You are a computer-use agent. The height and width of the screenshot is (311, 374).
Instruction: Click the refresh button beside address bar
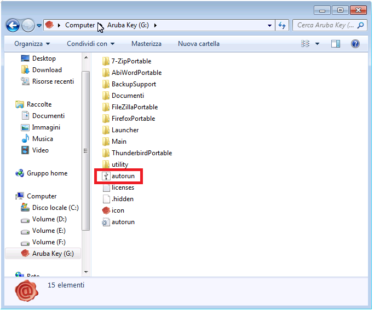pyautogui.click(x=282, y=25)
